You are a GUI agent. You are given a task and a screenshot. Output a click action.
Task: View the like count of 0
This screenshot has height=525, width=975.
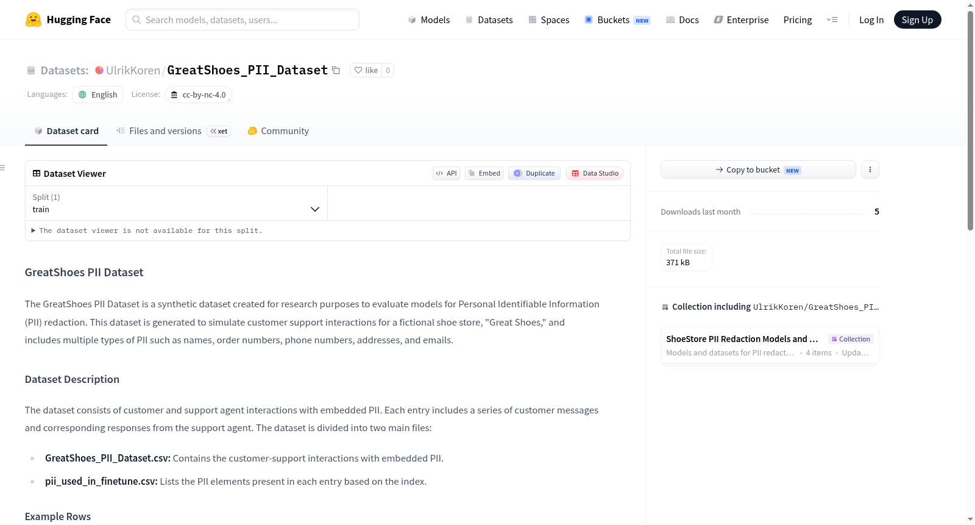pyautogui.click(x=388, y=70)
